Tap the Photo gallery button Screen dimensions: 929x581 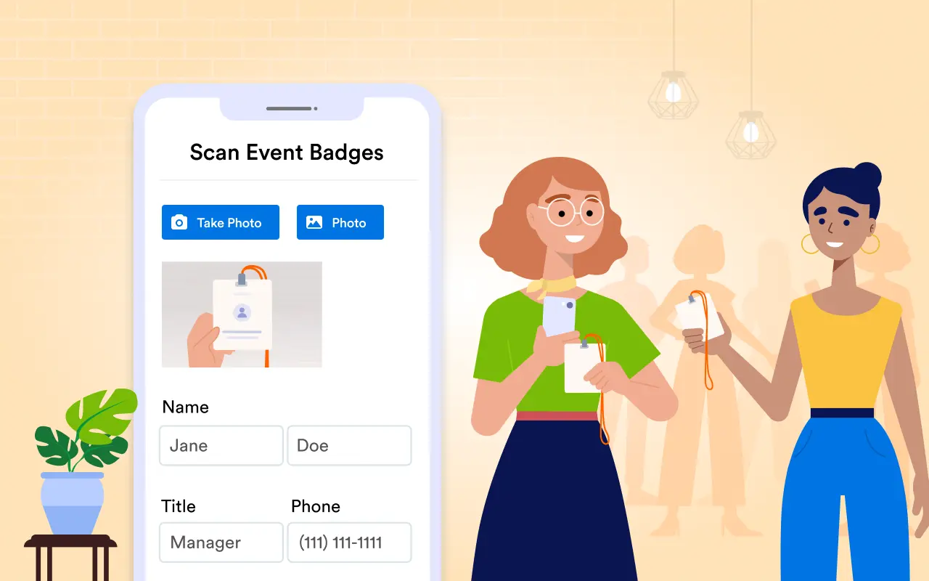(340, 222)
